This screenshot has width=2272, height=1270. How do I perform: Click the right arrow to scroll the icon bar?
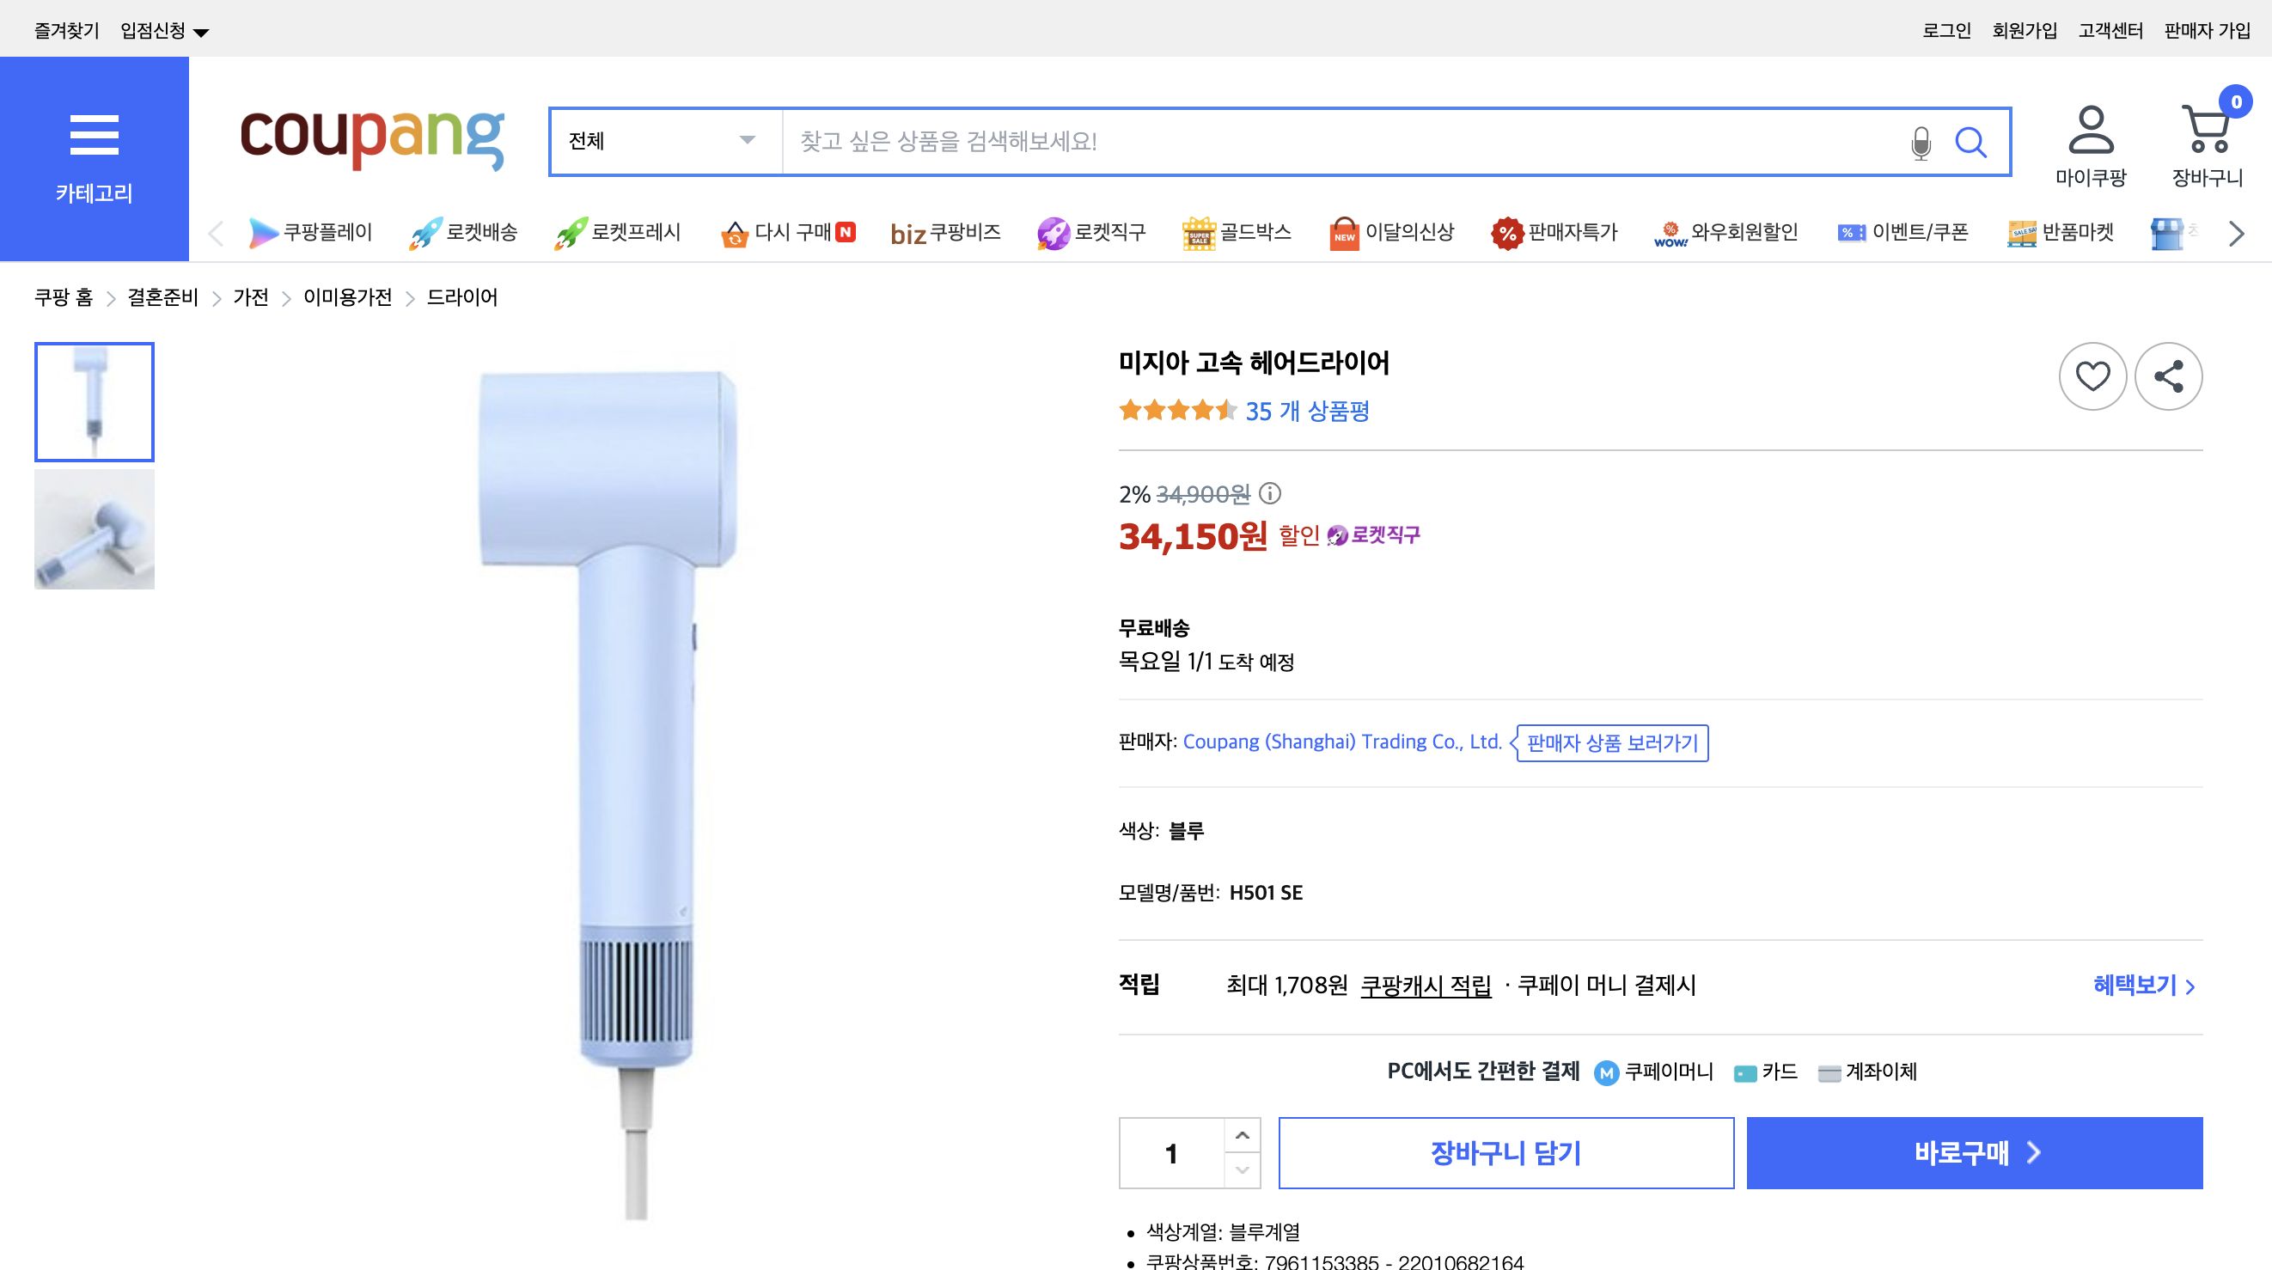pos(2234,233)
